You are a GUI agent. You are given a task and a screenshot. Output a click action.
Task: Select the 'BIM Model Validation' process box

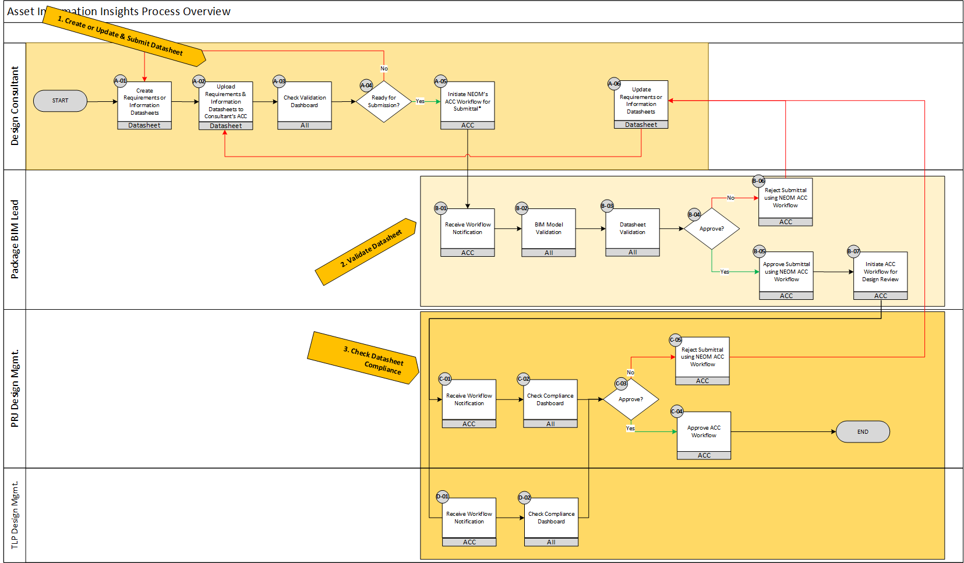(x=549, y=229)
